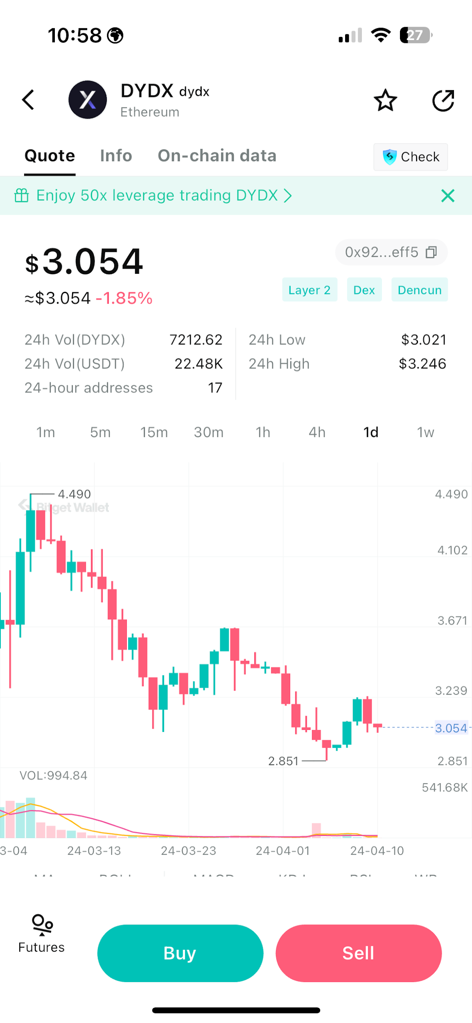This screenshot has width=472, height=1023.
Task: Tap the 3.054 current price marker on chart
Action: point(451,728)
